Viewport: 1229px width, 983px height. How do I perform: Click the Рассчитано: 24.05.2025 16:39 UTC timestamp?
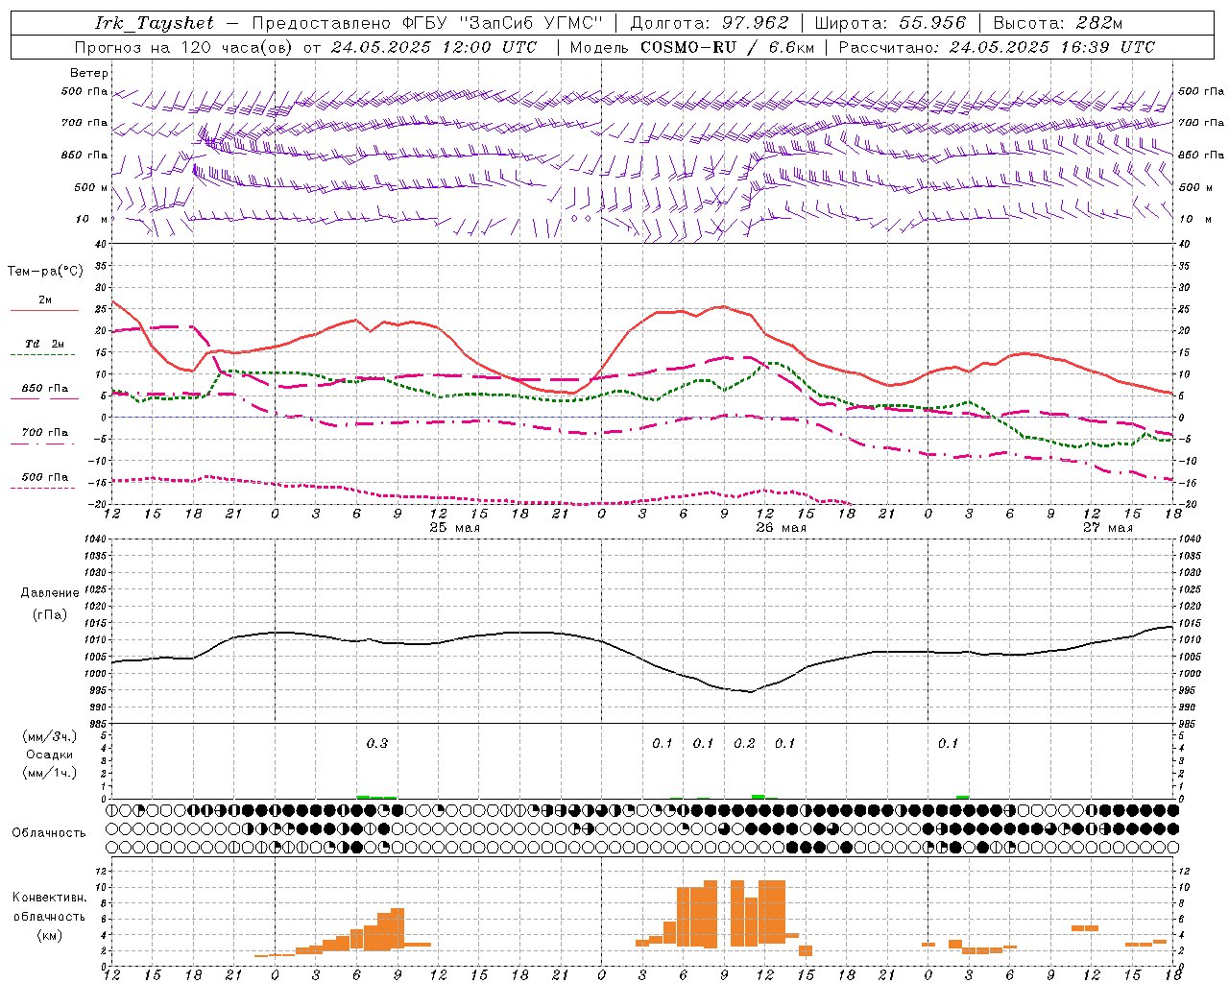click(997, 47)
